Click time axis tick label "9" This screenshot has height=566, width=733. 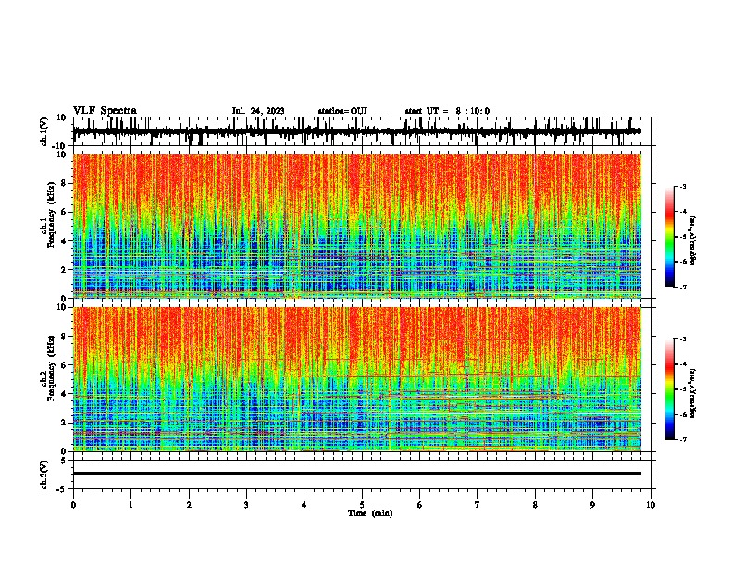(592, 505)
